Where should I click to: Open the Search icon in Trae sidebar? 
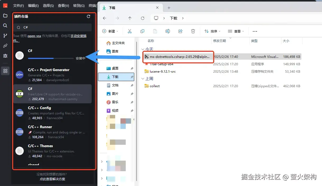coord(5,26)
